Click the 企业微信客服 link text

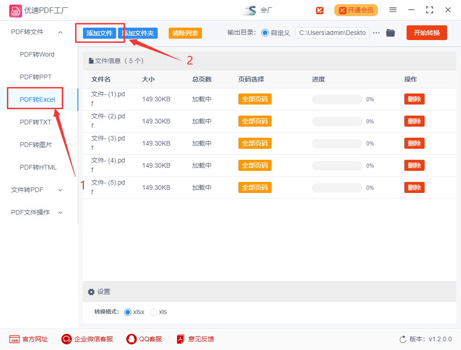tap(94, 339)
